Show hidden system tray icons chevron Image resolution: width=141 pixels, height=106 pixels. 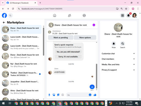tap(116, 103)
